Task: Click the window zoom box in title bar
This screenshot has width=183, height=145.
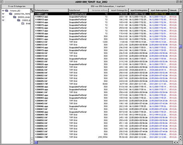Action: (177, 2)
